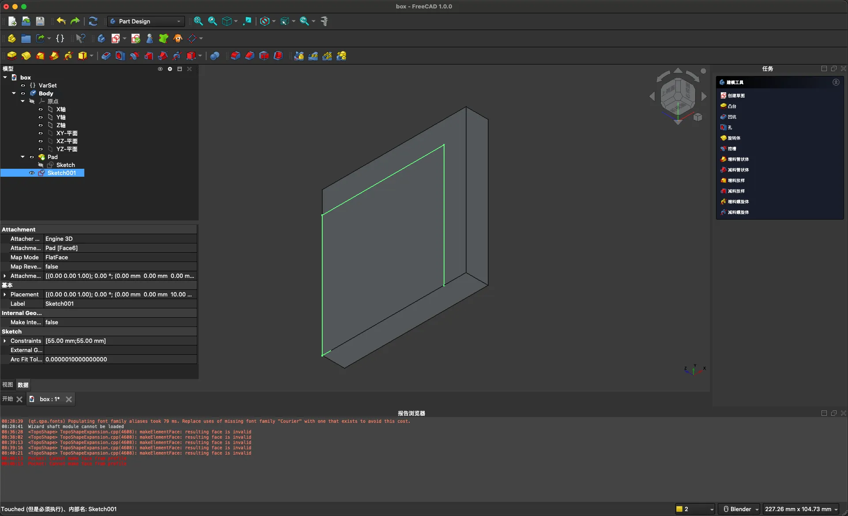Create a new document from the toolbar
This screenshot has width=848, height=516.
[x=12, y=21]
